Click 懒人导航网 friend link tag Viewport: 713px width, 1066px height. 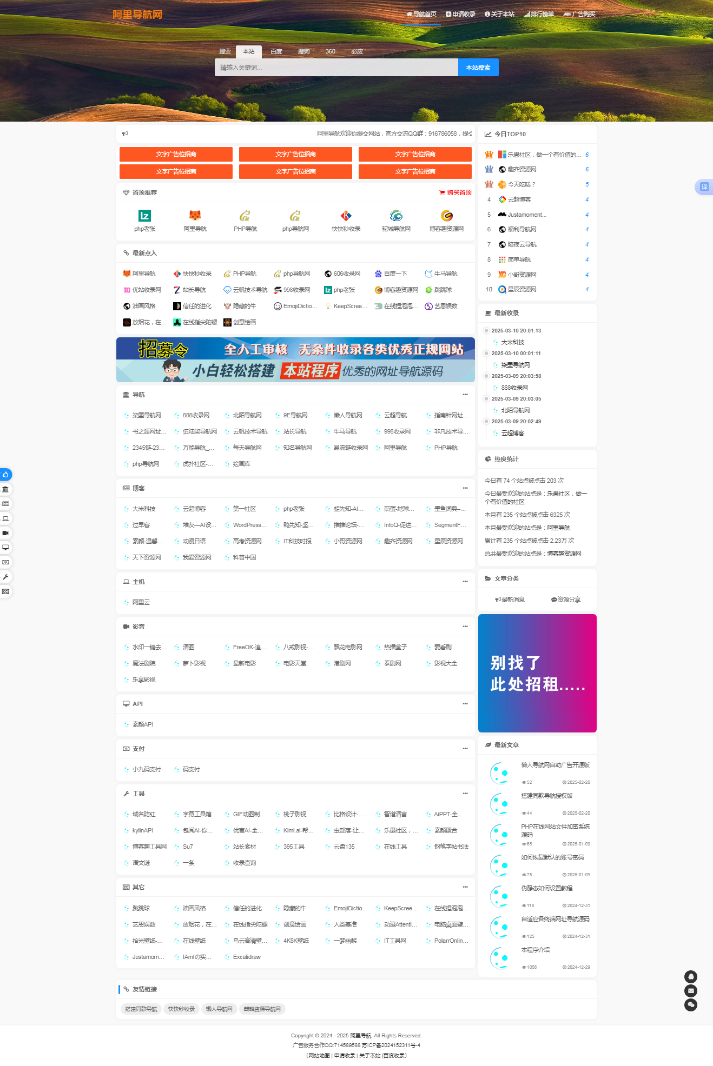tap(219, 1009)
